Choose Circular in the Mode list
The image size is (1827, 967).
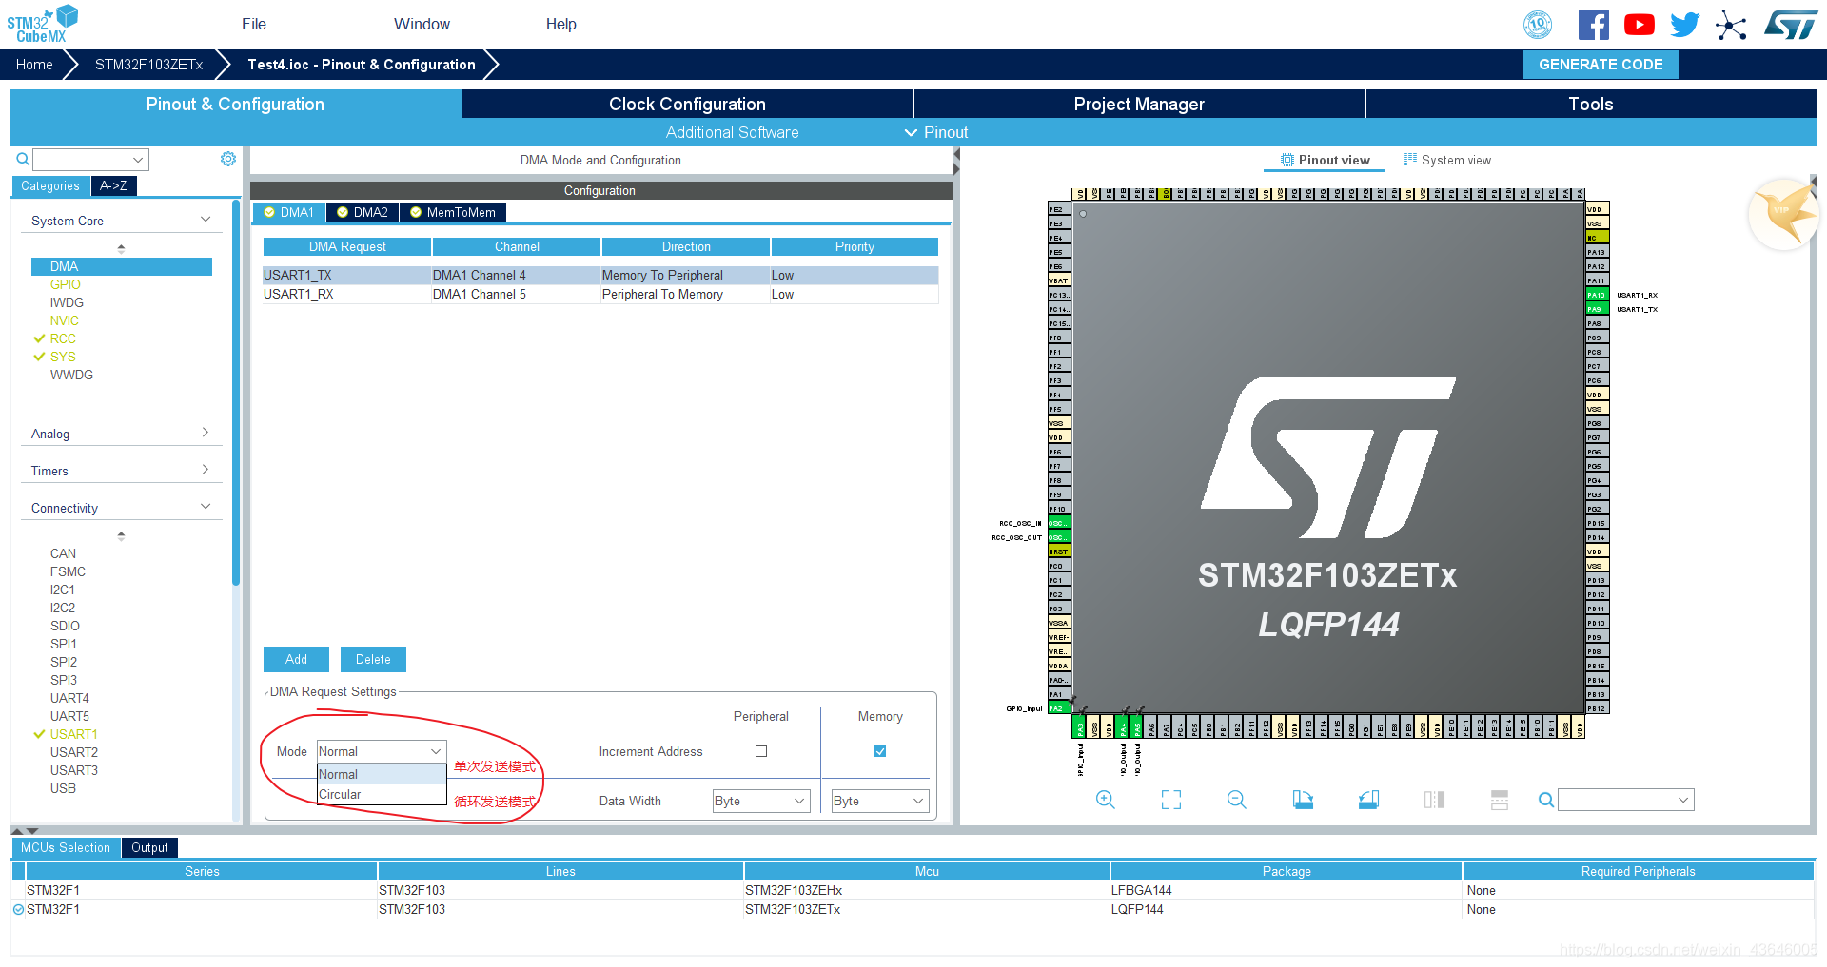[382, 794]
